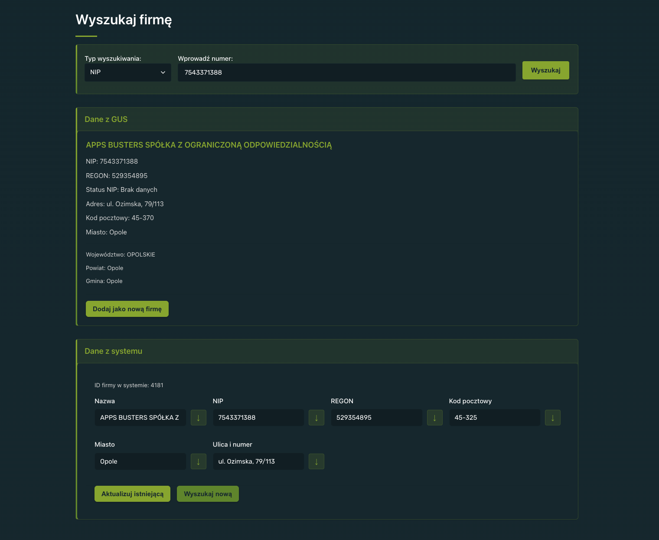
Task: Focus the Wprowadź numer input field
Action: pos(346,72)
